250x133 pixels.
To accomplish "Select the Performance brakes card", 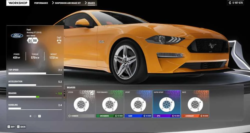I will (x=109, y=104).
